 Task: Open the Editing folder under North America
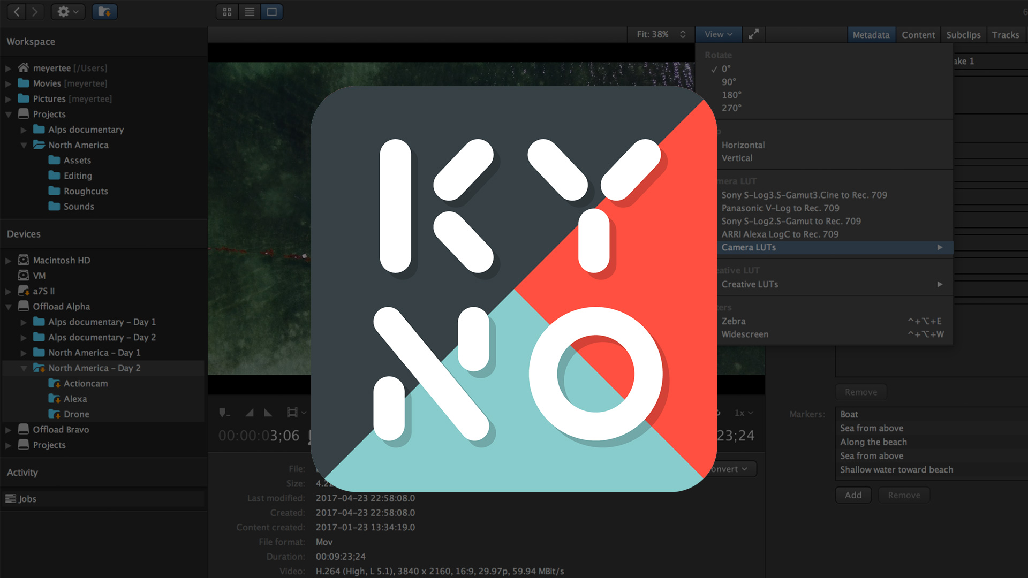(78, 176)
